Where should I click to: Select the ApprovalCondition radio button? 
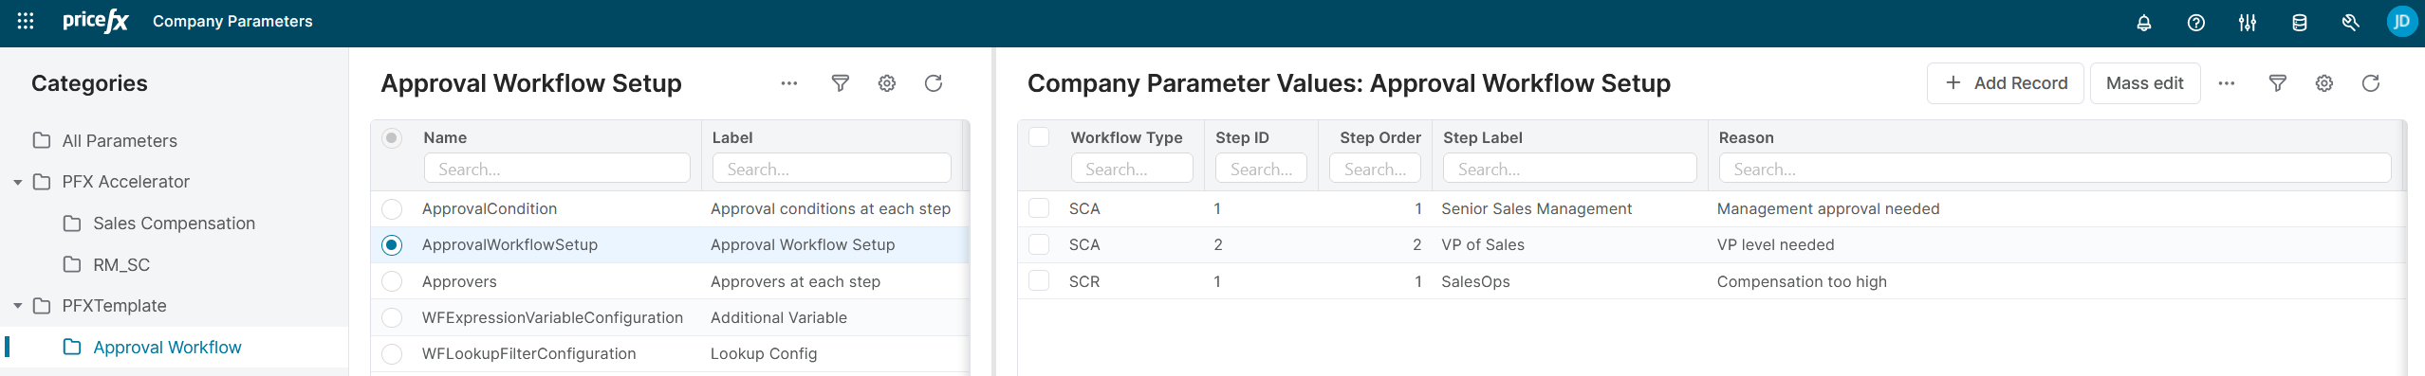392,208
